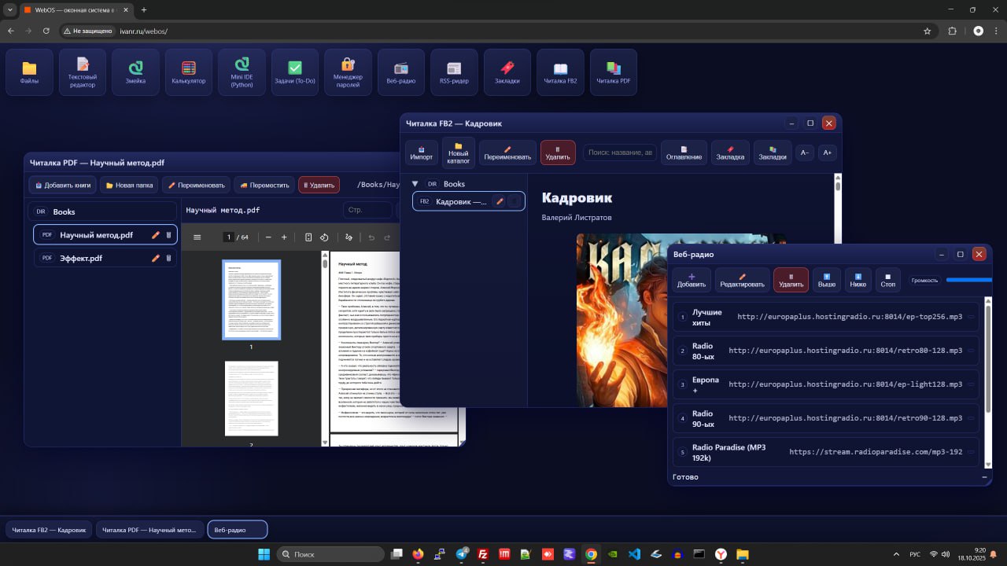
Task: Click the Windows taskbar Поиск box
Action: (330, 554)
